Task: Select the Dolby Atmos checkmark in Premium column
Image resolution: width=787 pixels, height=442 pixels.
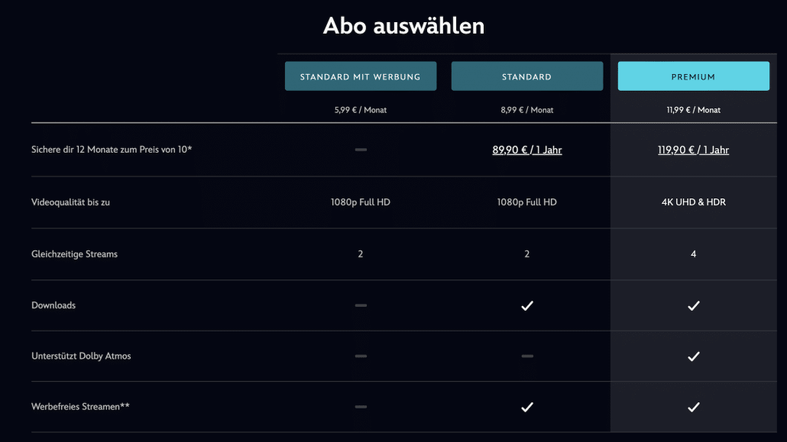Action: pyautogui.click(x=693, y=356)
